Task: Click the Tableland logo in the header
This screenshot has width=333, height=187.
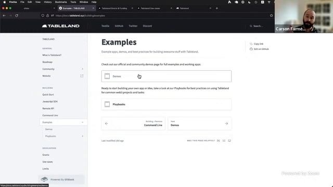Action: coord(60,26)
